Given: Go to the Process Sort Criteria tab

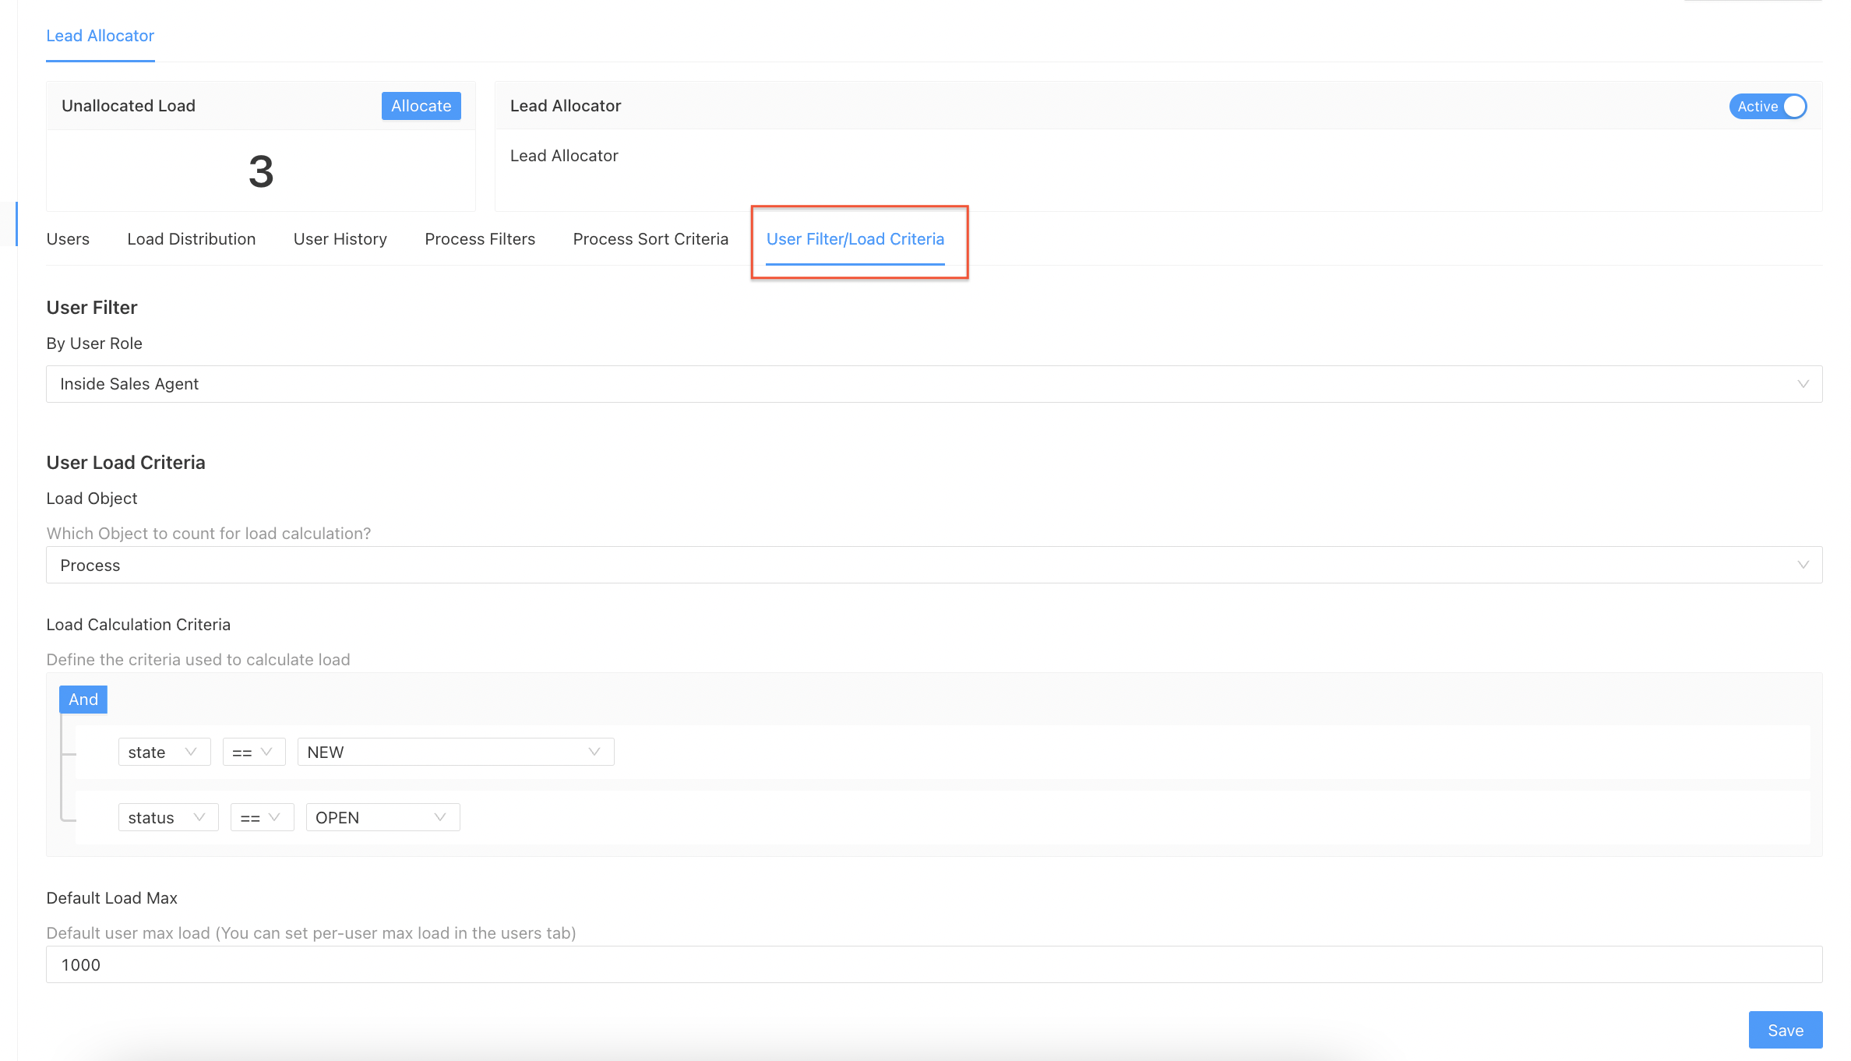Looking at the screenshot, I should tap(650, 239).
